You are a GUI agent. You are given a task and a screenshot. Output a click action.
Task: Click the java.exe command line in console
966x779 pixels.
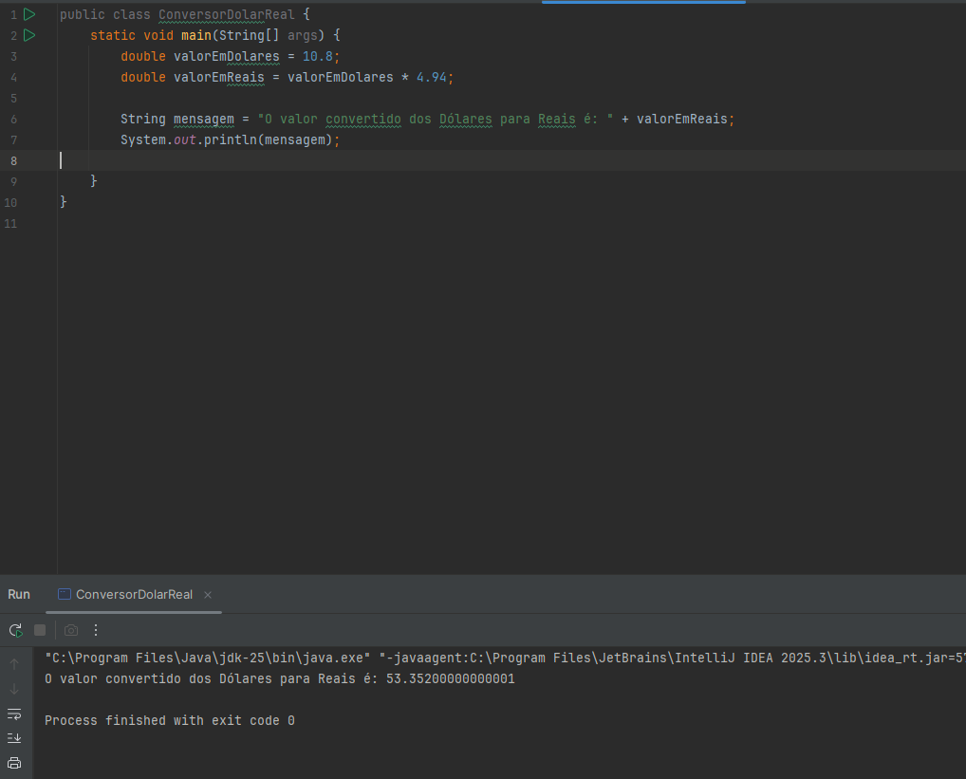(x=505, y=658)
